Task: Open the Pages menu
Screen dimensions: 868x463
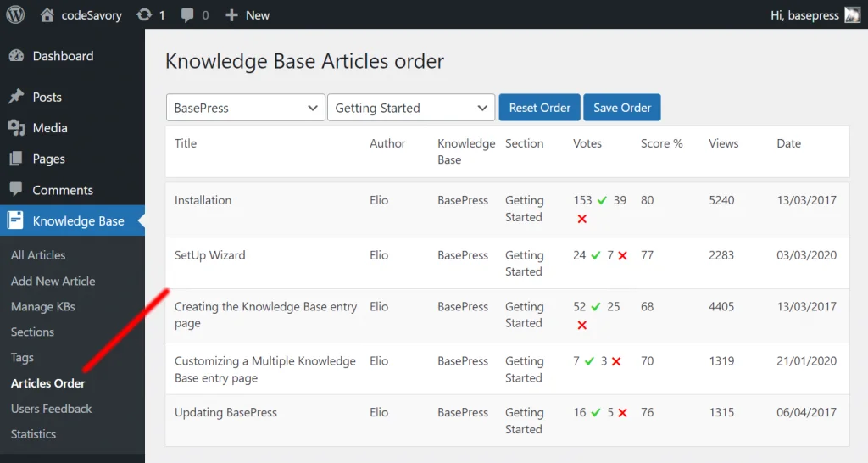Action: click(x=72, y=159)
